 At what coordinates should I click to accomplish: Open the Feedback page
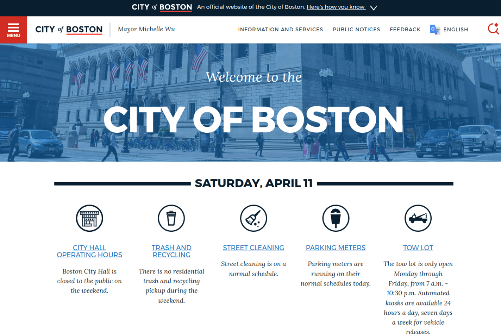[405, 30]
